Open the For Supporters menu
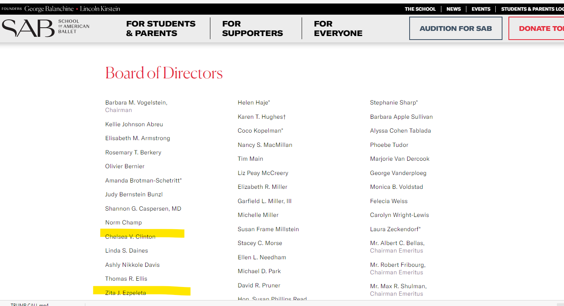 tap(252, 29)
